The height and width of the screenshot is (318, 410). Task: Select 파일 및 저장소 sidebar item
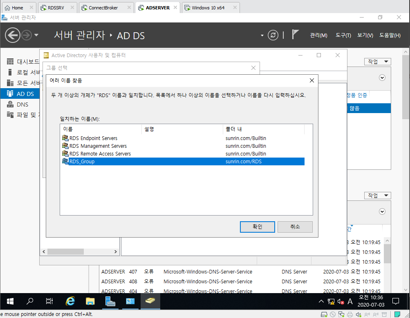(20, 115)
